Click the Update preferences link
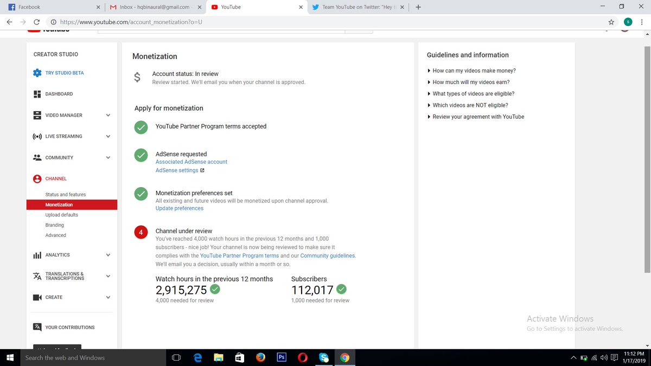 pyautogui.click(x=180, y=208)
